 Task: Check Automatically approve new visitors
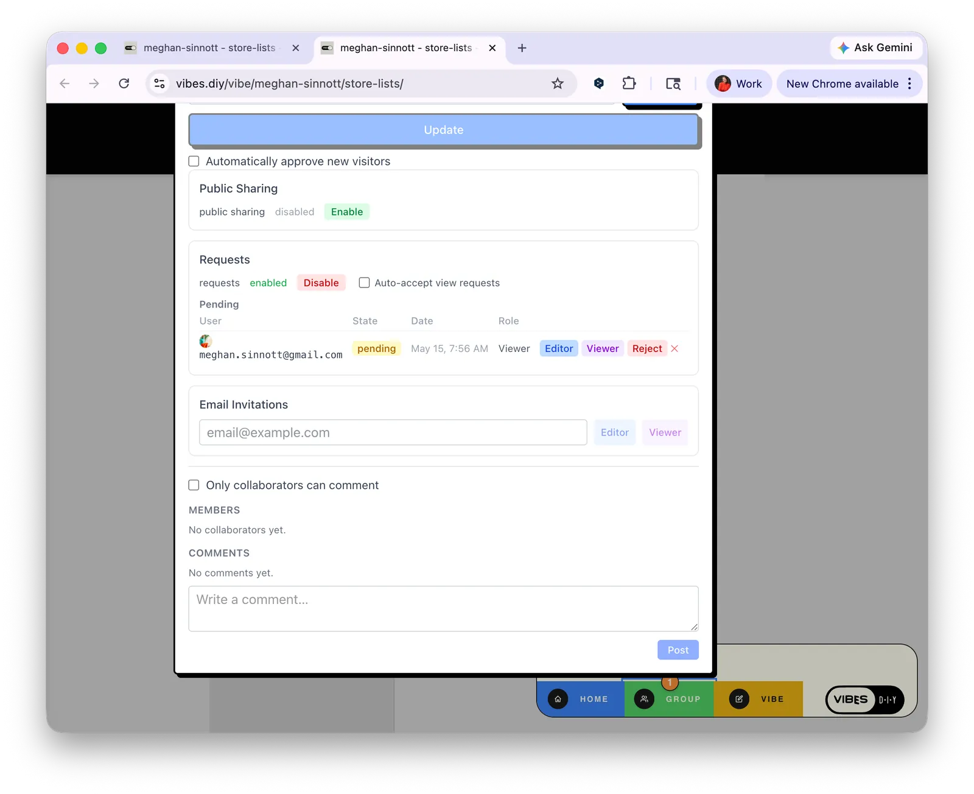click(194, 161)
